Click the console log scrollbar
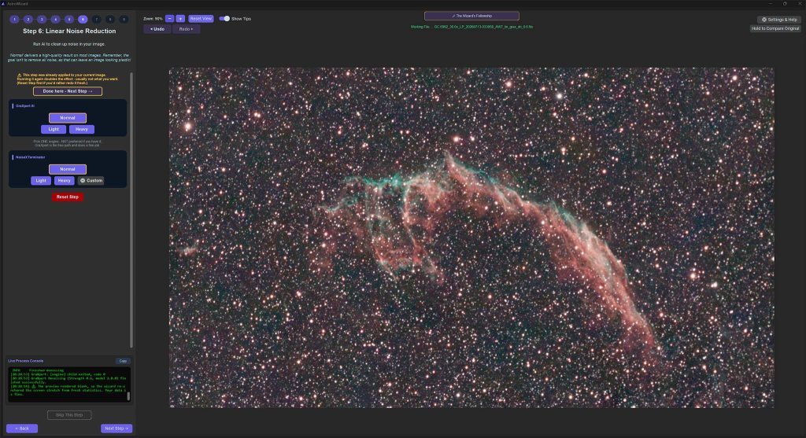 click(x=128, y=396)
